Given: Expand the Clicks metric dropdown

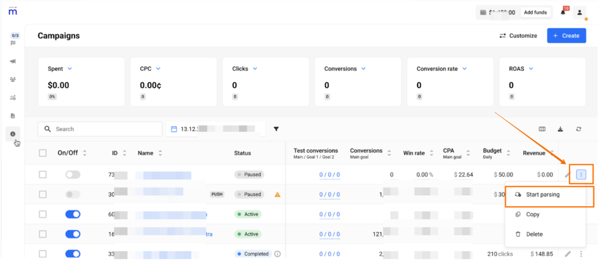Looking at the screenshot, I should coord(254,69).
